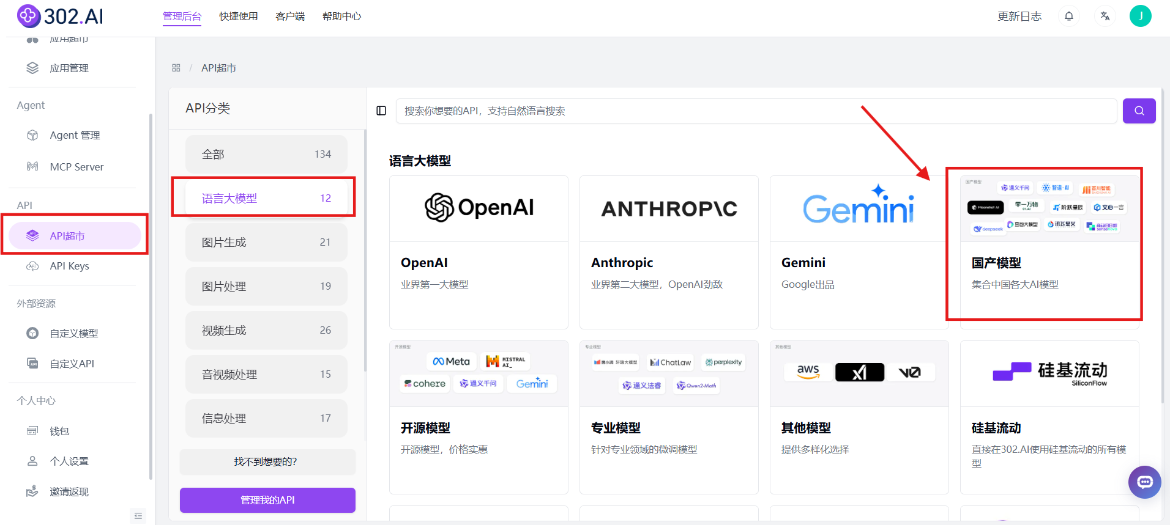This screenshot has height=525, width=1170.
Task: Click the 自定义模型 icon
Action: pyautogui.click(x=32, y=333)
